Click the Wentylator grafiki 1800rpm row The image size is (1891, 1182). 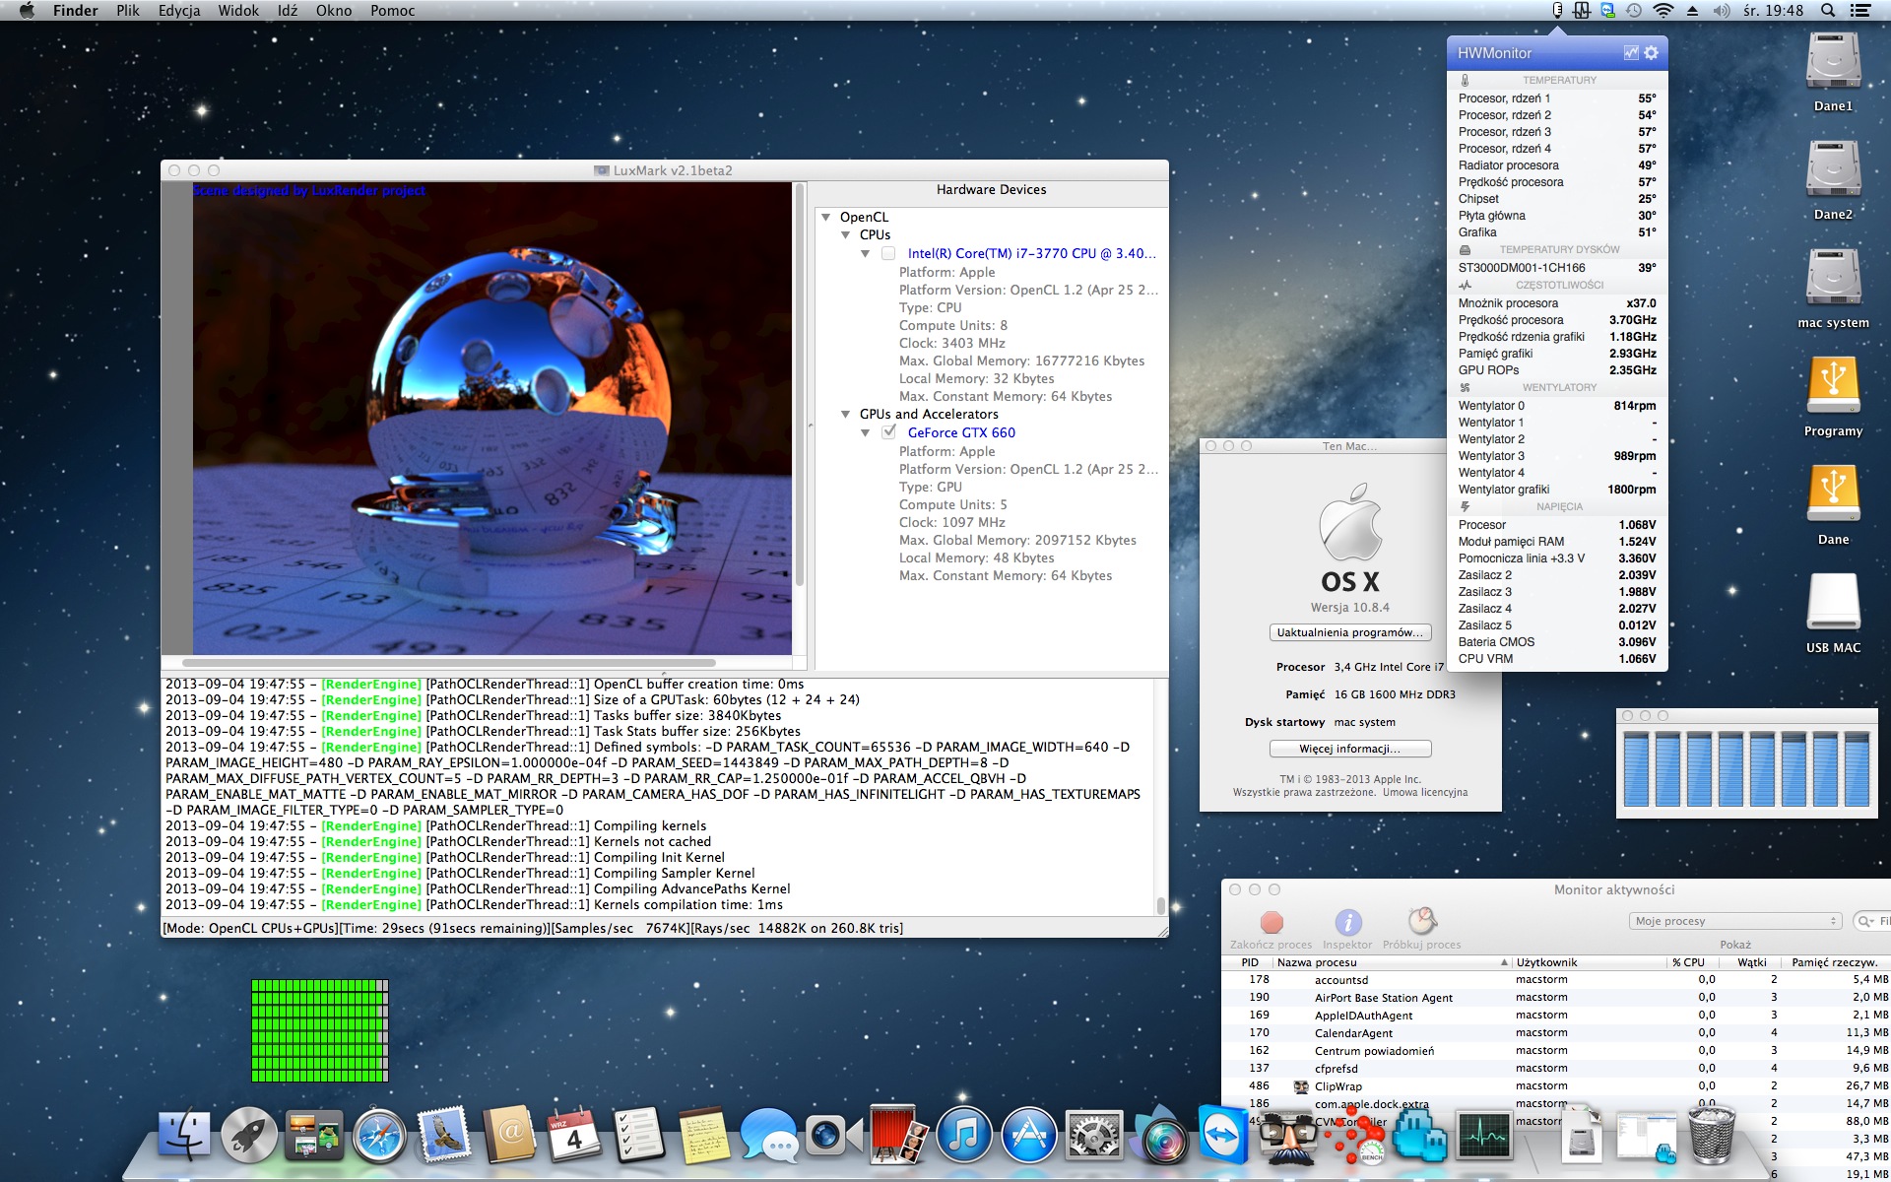coord(1557,490)
